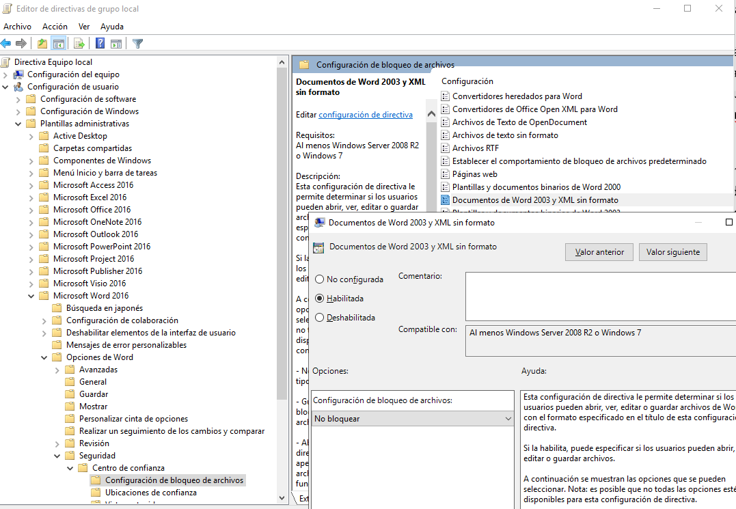Open the configuración de directiva link
The image size is (736, 509).
tap(366, 115)
